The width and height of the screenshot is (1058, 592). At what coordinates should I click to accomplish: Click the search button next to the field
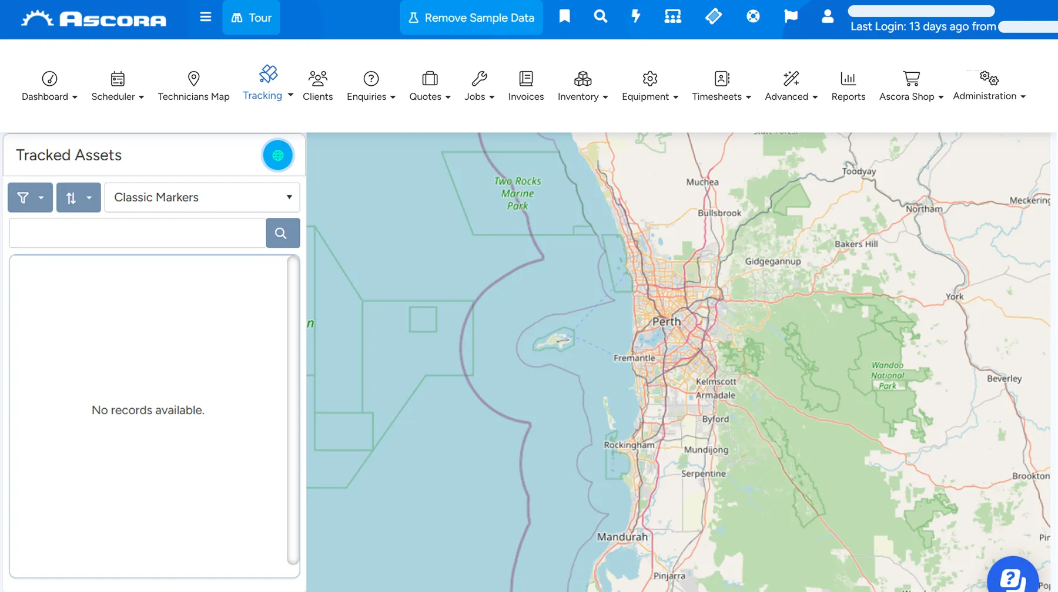283,233
